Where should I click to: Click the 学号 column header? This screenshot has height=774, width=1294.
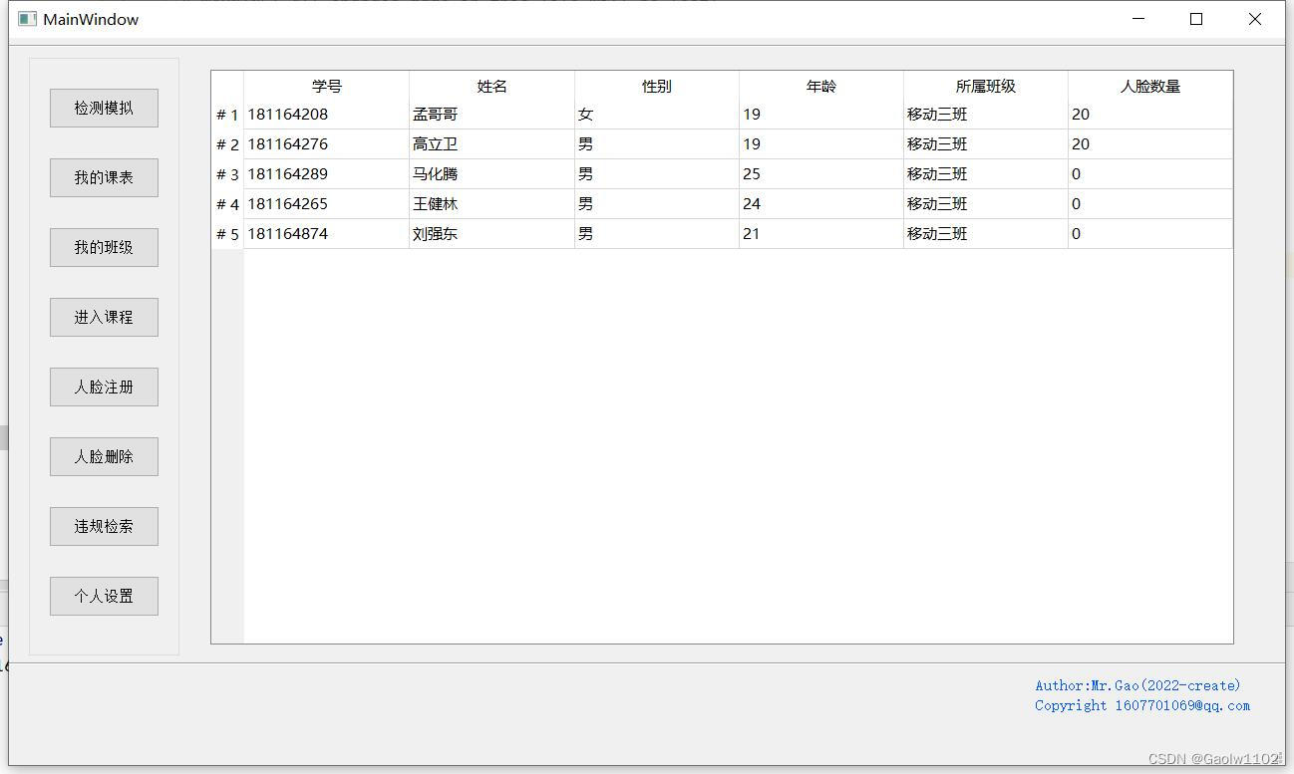click(x=327, y=86)
